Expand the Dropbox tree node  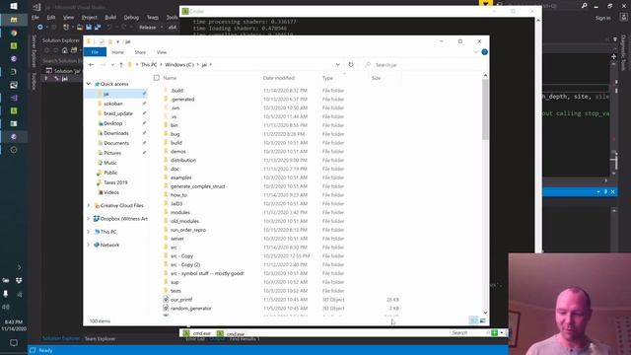coord(89,219)
